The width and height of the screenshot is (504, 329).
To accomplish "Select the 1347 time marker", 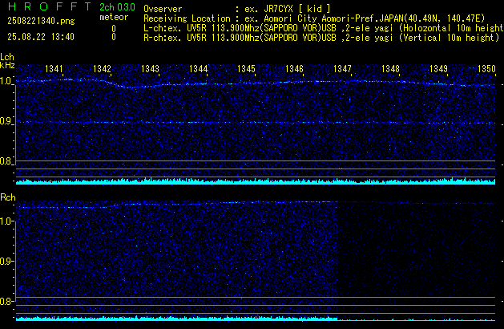I will coord(342,69).
